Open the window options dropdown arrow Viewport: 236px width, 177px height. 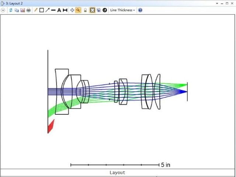(217, 3)
